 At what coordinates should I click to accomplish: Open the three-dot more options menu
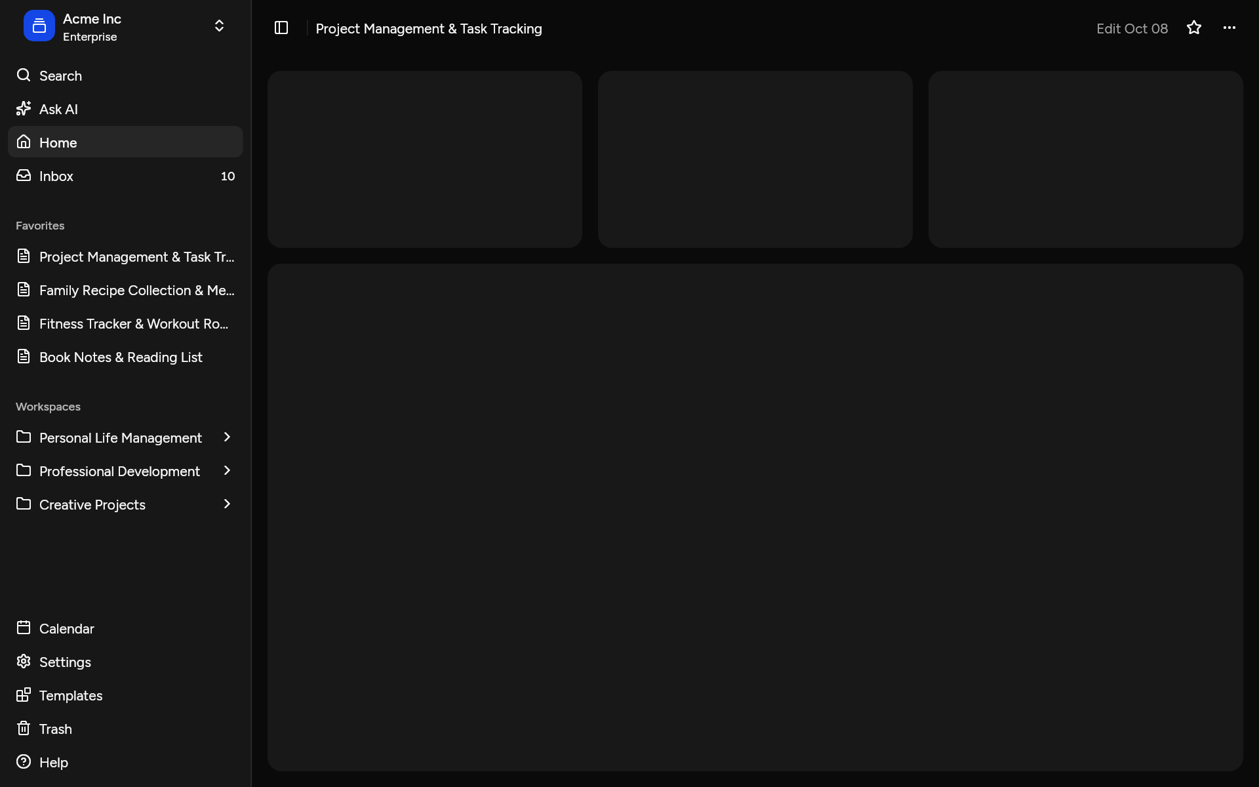pyautogui.click(x=1229, y=28)
